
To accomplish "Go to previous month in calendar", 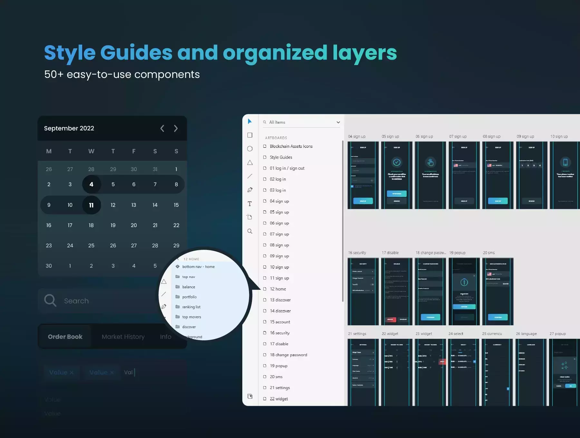I will tap(162, 129).
